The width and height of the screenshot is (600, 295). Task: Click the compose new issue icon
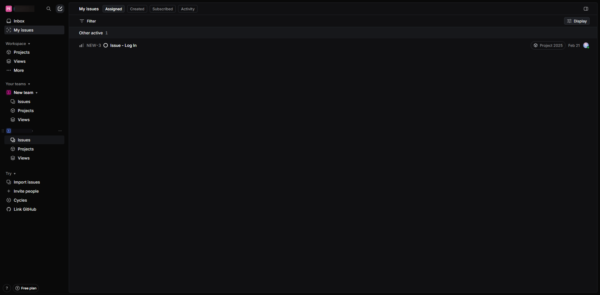[x=60, y=9]
